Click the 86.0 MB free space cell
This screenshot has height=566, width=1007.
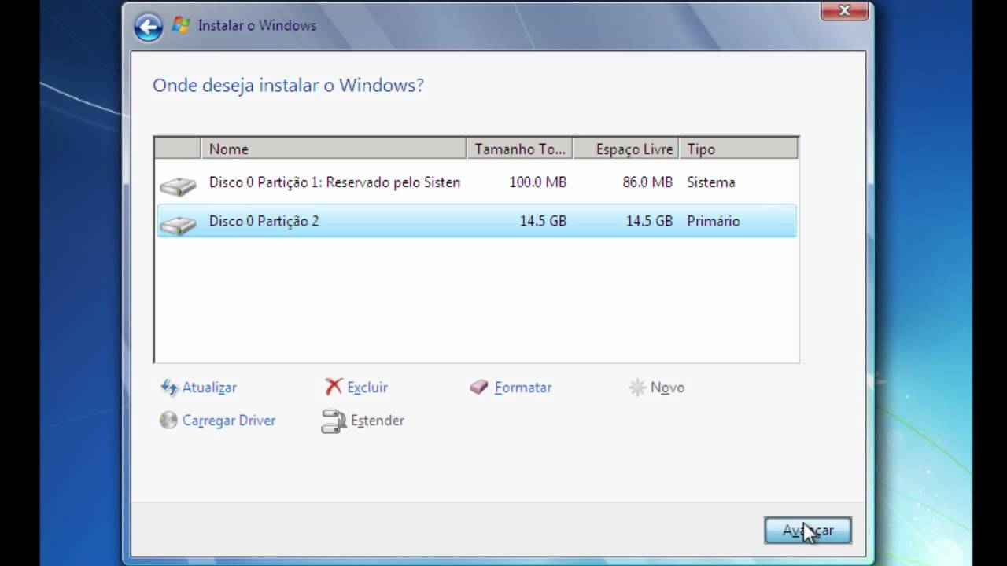coord(647,182)
